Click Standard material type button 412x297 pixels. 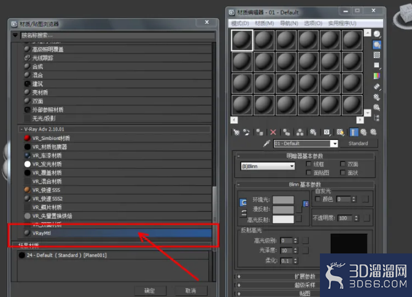coord(359,144)
